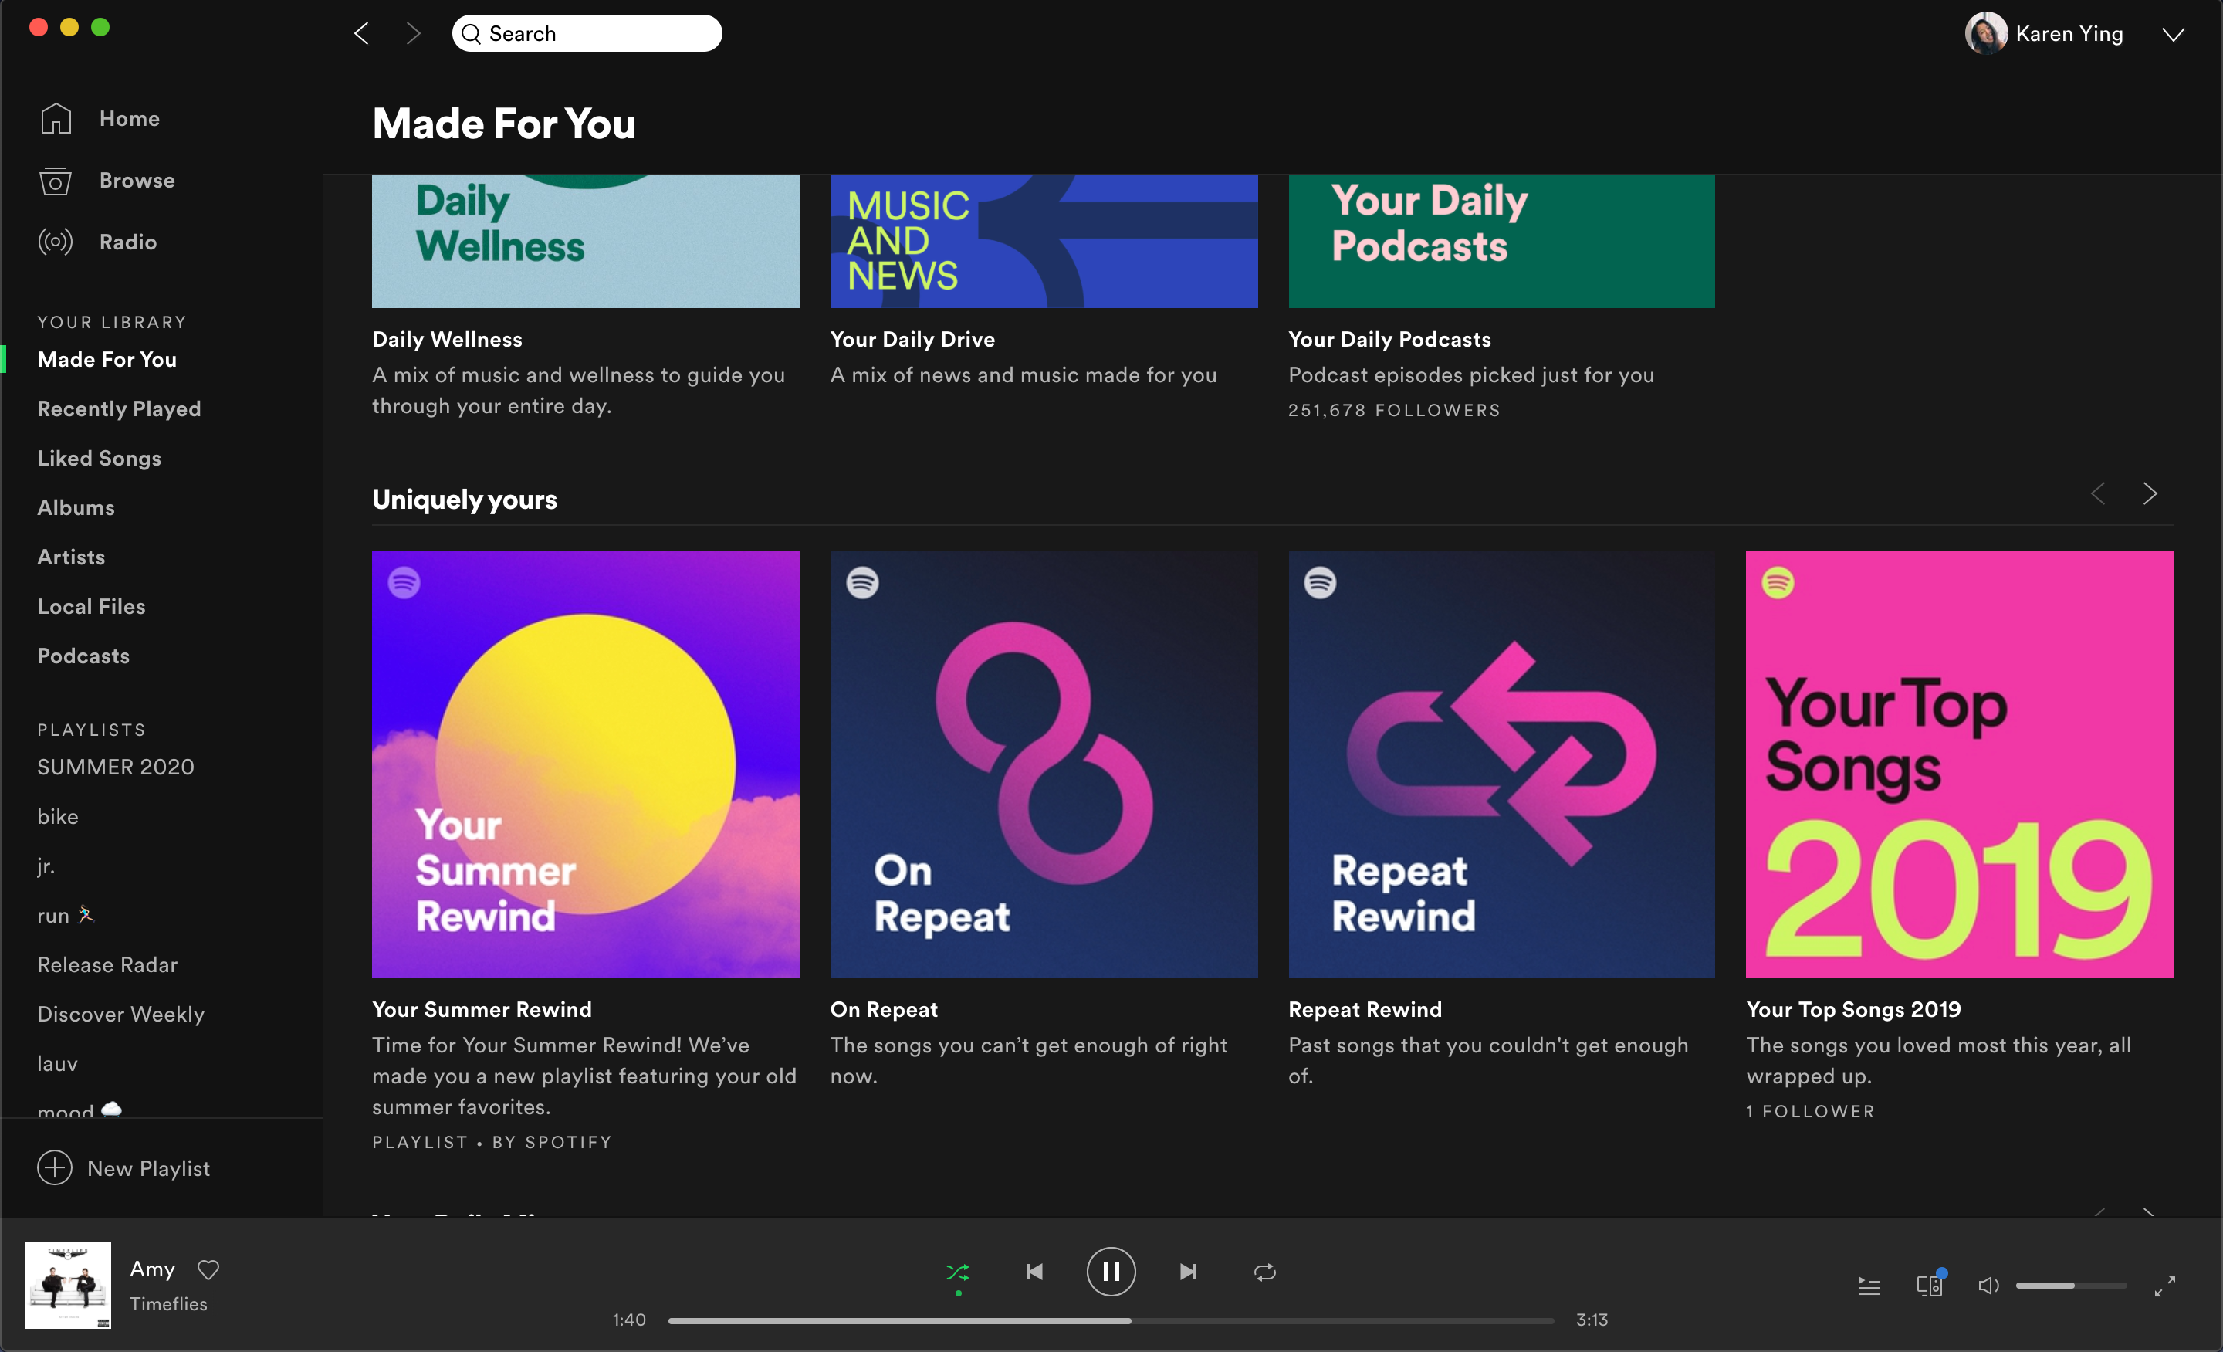Open the Discover Weekly playlist
Screen dimensions: 2223x1352
coord(121,1014)
